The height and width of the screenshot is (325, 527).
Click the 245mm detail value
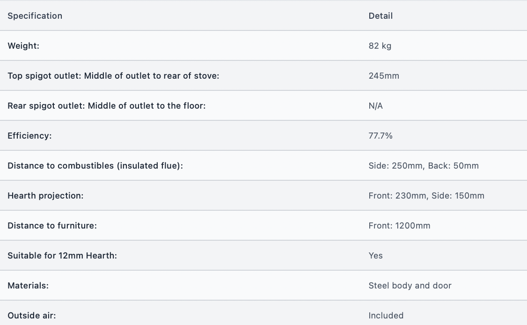coord(384,76)
